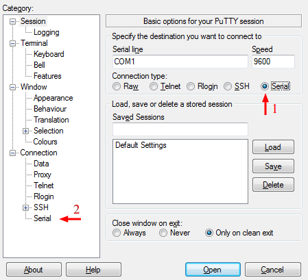
Task: Select the Raw connection type
Action: pos(117,86)
